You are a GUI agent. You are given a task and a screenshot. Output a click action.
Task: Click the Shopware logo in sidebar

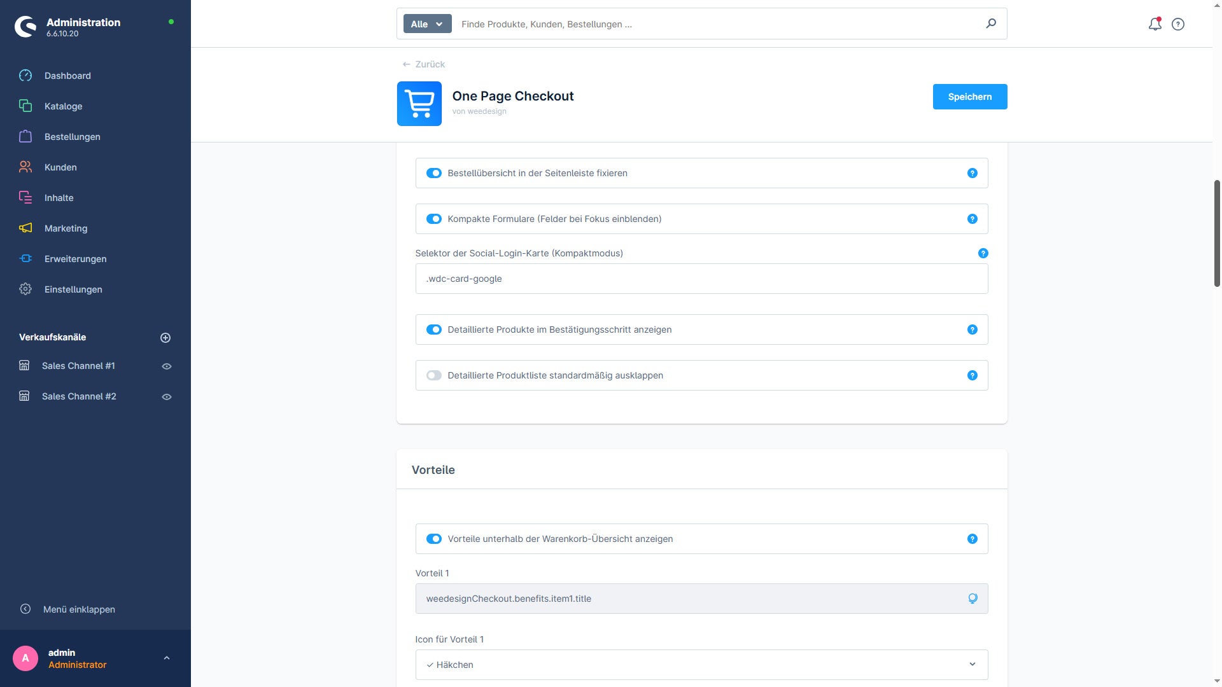click(25, 27)
